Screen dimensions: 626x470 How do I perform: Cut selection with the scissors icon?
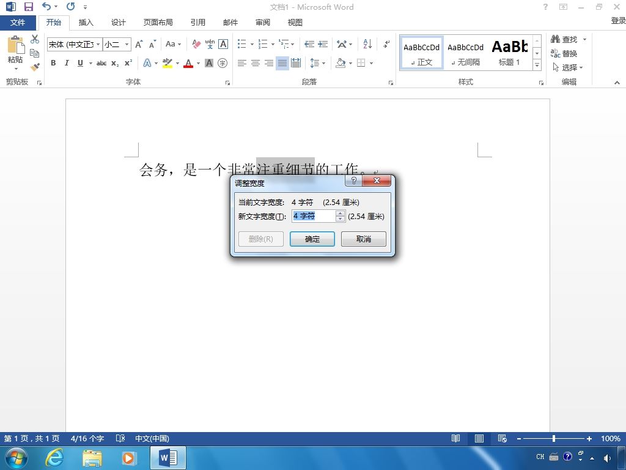click(x=35, y=39)
